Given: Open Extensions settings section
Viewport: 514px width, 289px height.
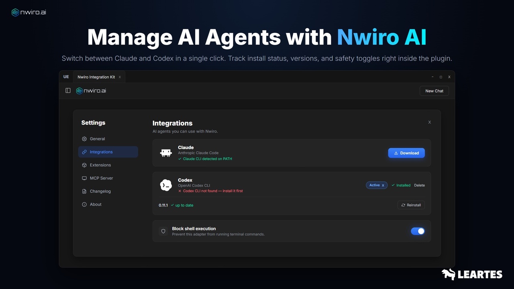Looking at the screenshot, I should (108, 165).
